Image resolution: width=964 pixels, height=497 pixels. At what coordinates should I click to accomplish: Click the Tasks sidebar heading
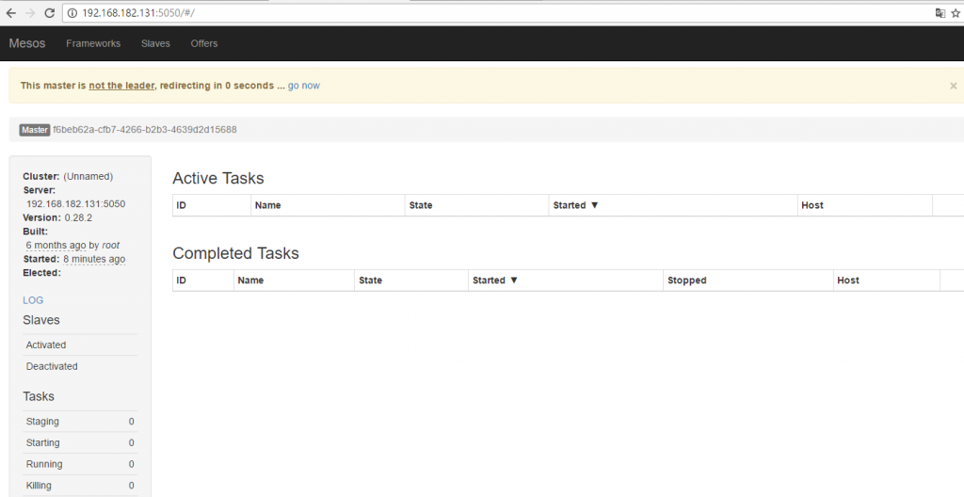39,396
